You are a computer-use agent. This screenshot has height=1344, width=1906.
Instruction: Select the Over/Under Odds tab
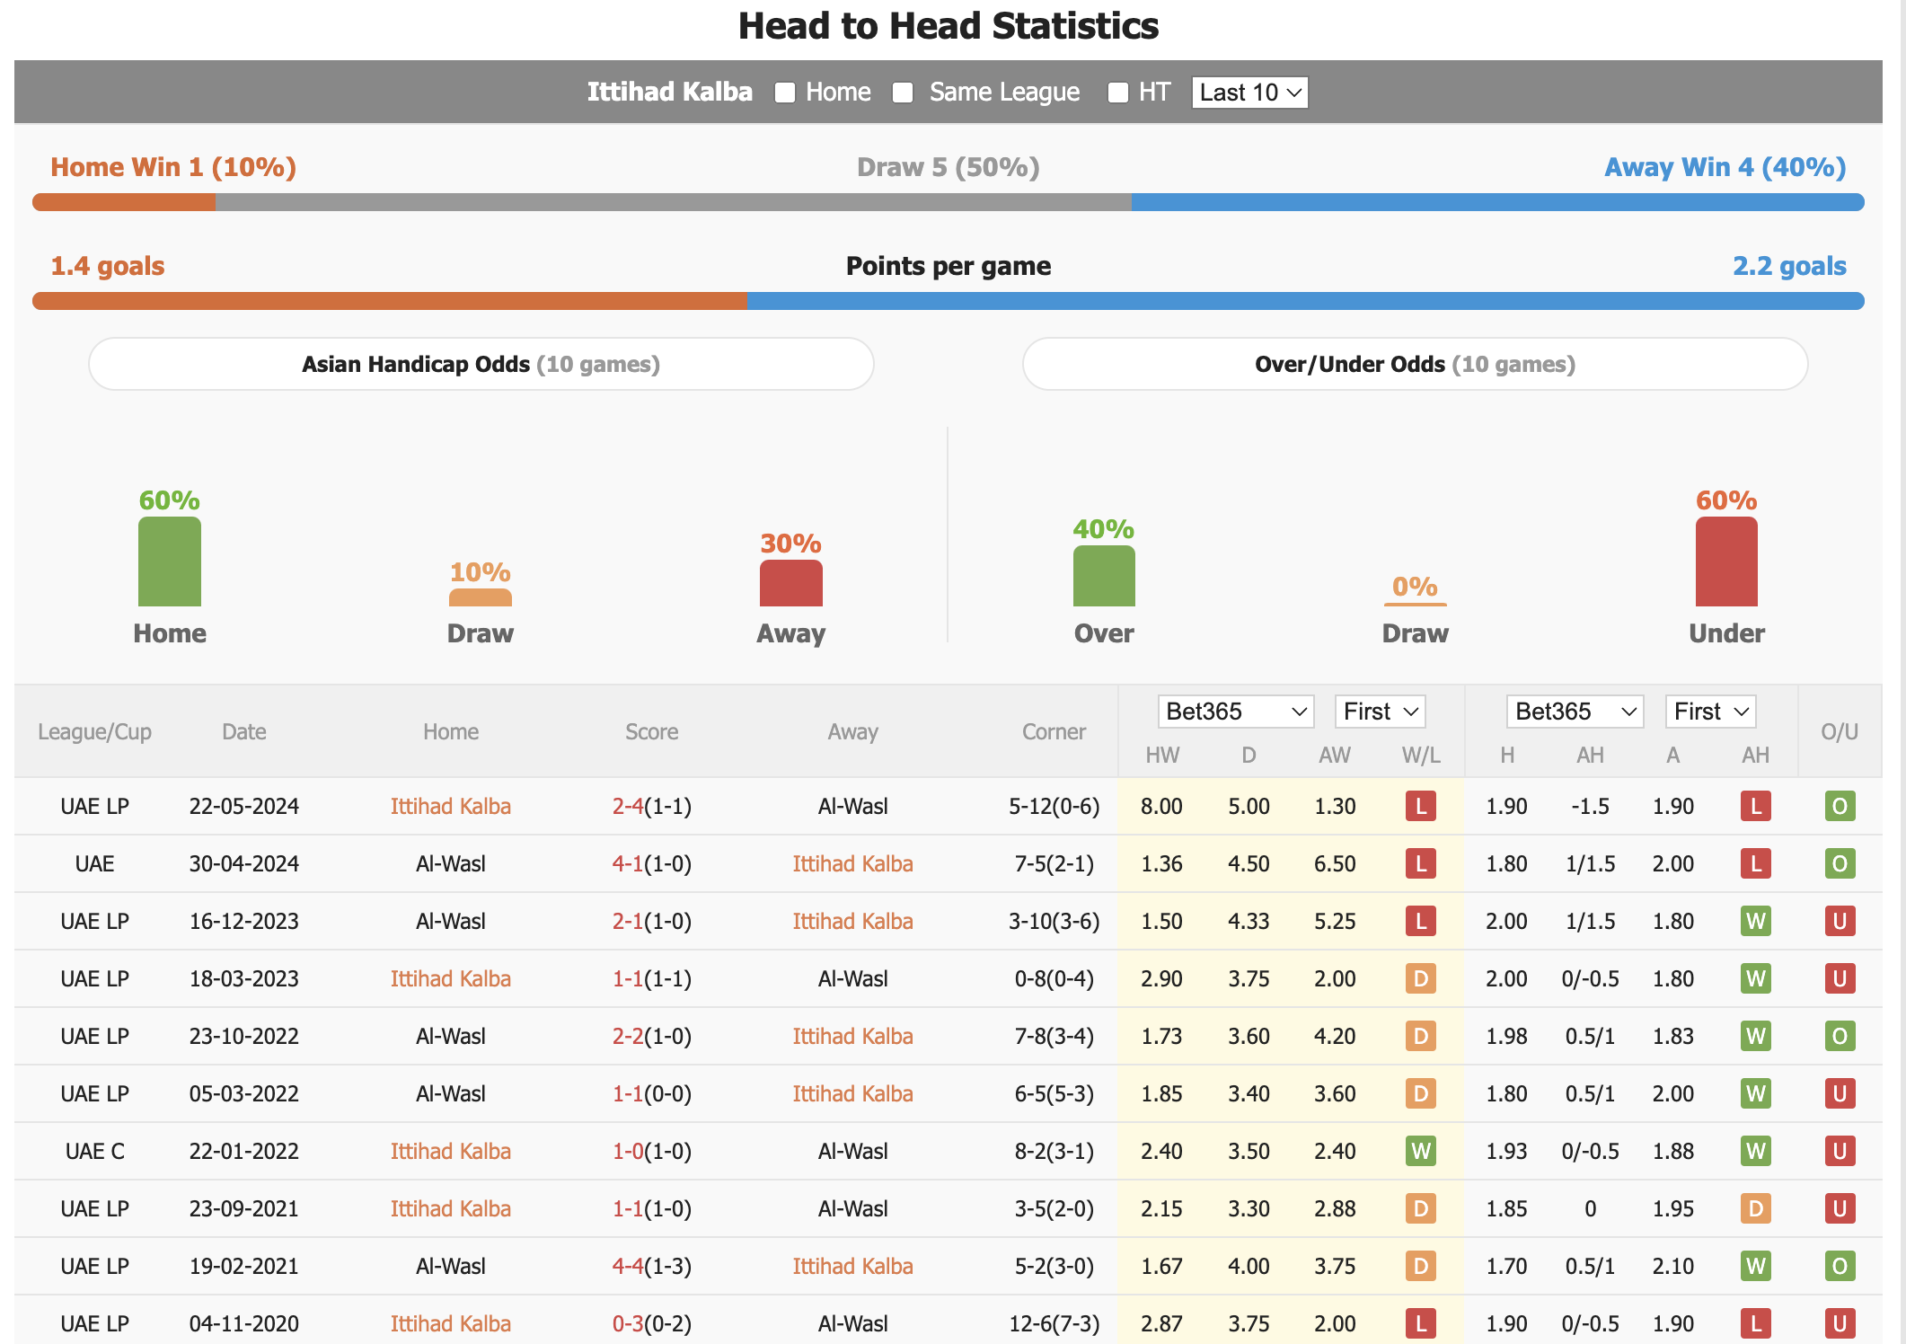[1415, 364]
